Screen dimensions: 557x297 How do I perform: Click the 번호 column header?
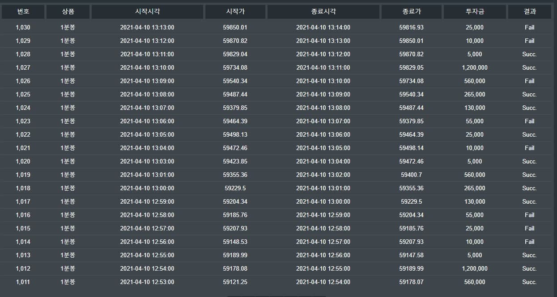click(23, 12)
